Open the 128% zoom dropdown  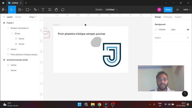pos(187,10)
